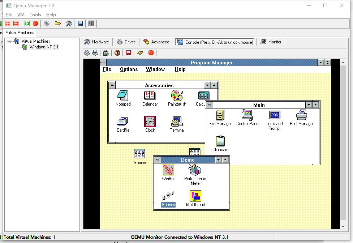Click the sliders options toolbar icon
353x243 pixels.
(x=91, y=24)
